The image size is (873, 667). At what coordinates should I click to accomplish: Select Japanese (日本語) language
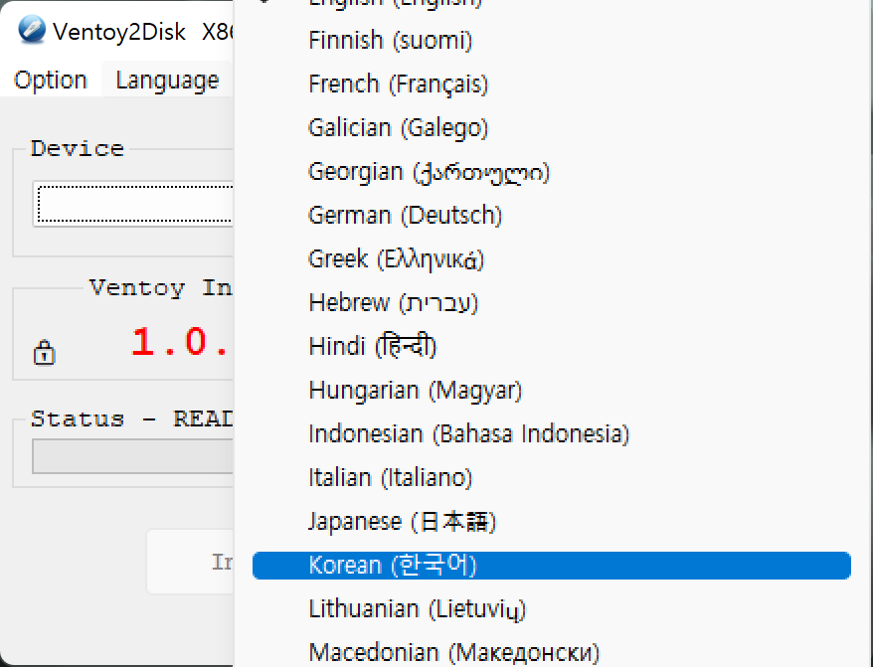tap(551, 522)
